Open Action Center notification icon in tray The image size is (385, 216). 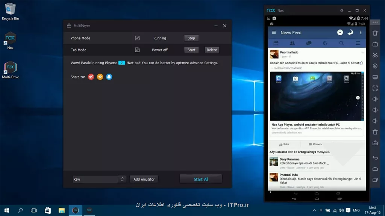coord(348,210)
